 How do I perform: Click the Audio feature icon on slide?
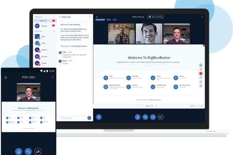coord(153,78)
